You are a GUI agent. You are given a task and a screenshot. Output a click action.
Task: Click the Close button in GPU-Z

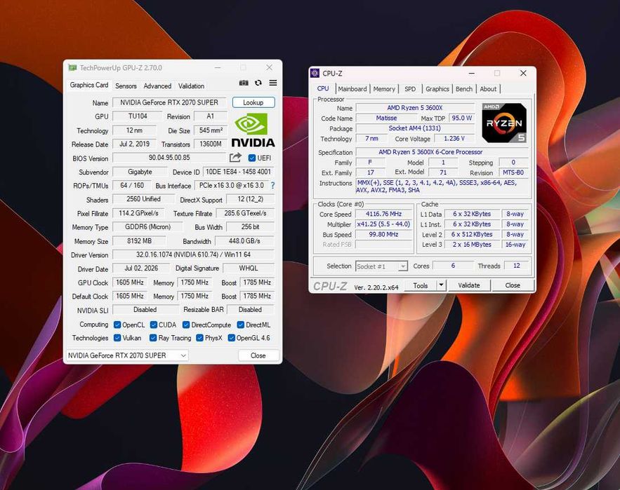pos(258,355)
